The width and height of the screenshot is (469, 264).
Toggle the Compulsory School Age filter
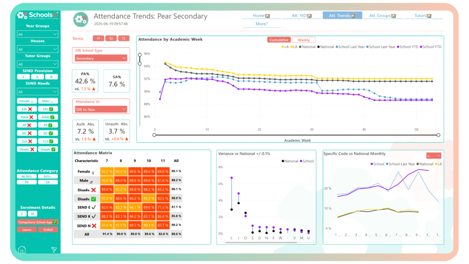(x=38, y=222)
